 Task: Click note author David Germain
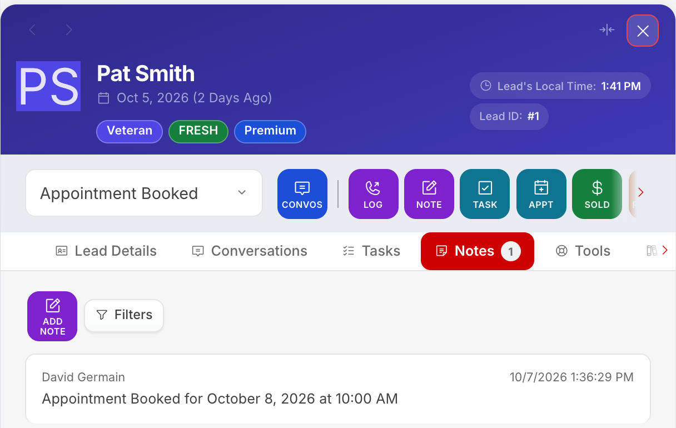83,377
